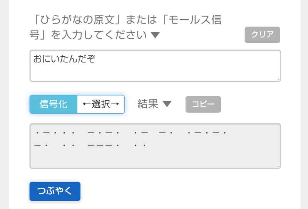Click the triangle after the input instruction heading

click(155, 35)
